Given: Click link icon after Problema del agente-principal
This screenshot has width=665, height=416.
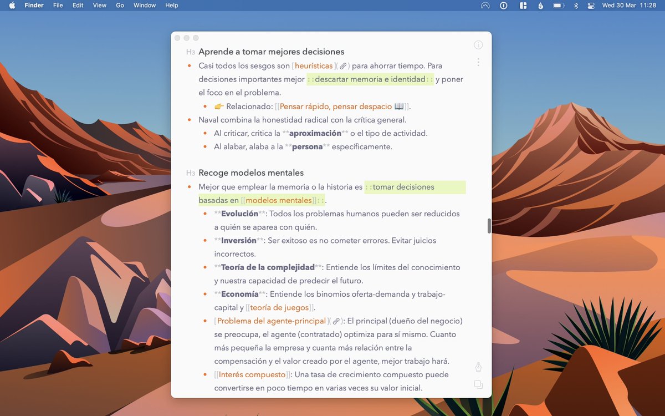Looking at the screenshot, I should (x=336, y=321).
